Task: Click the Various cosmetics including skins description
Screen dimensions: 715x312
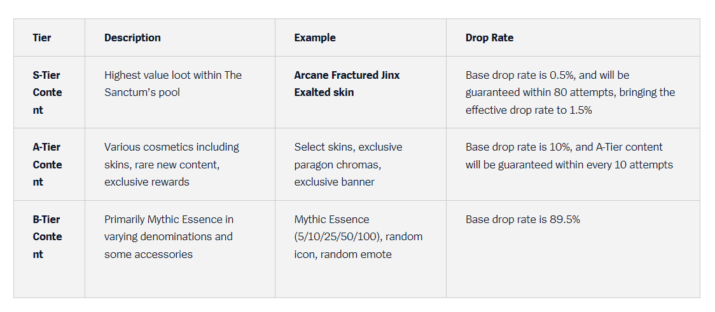Action: [x=172, y=165]
